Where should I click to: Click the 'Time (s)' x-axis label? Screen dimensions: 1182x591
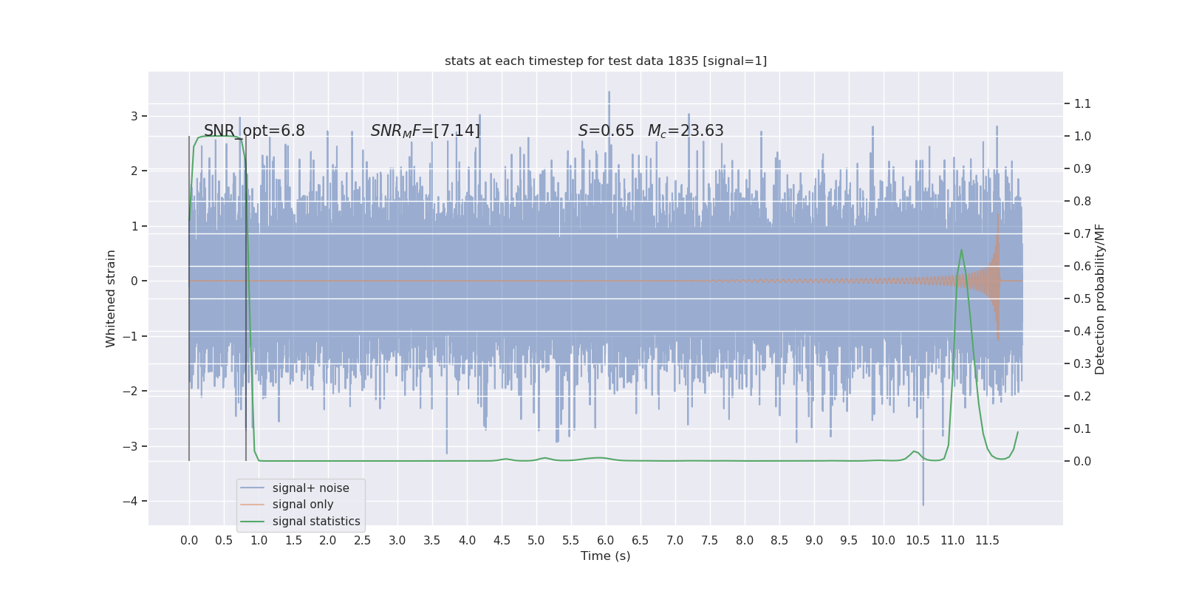606,556
